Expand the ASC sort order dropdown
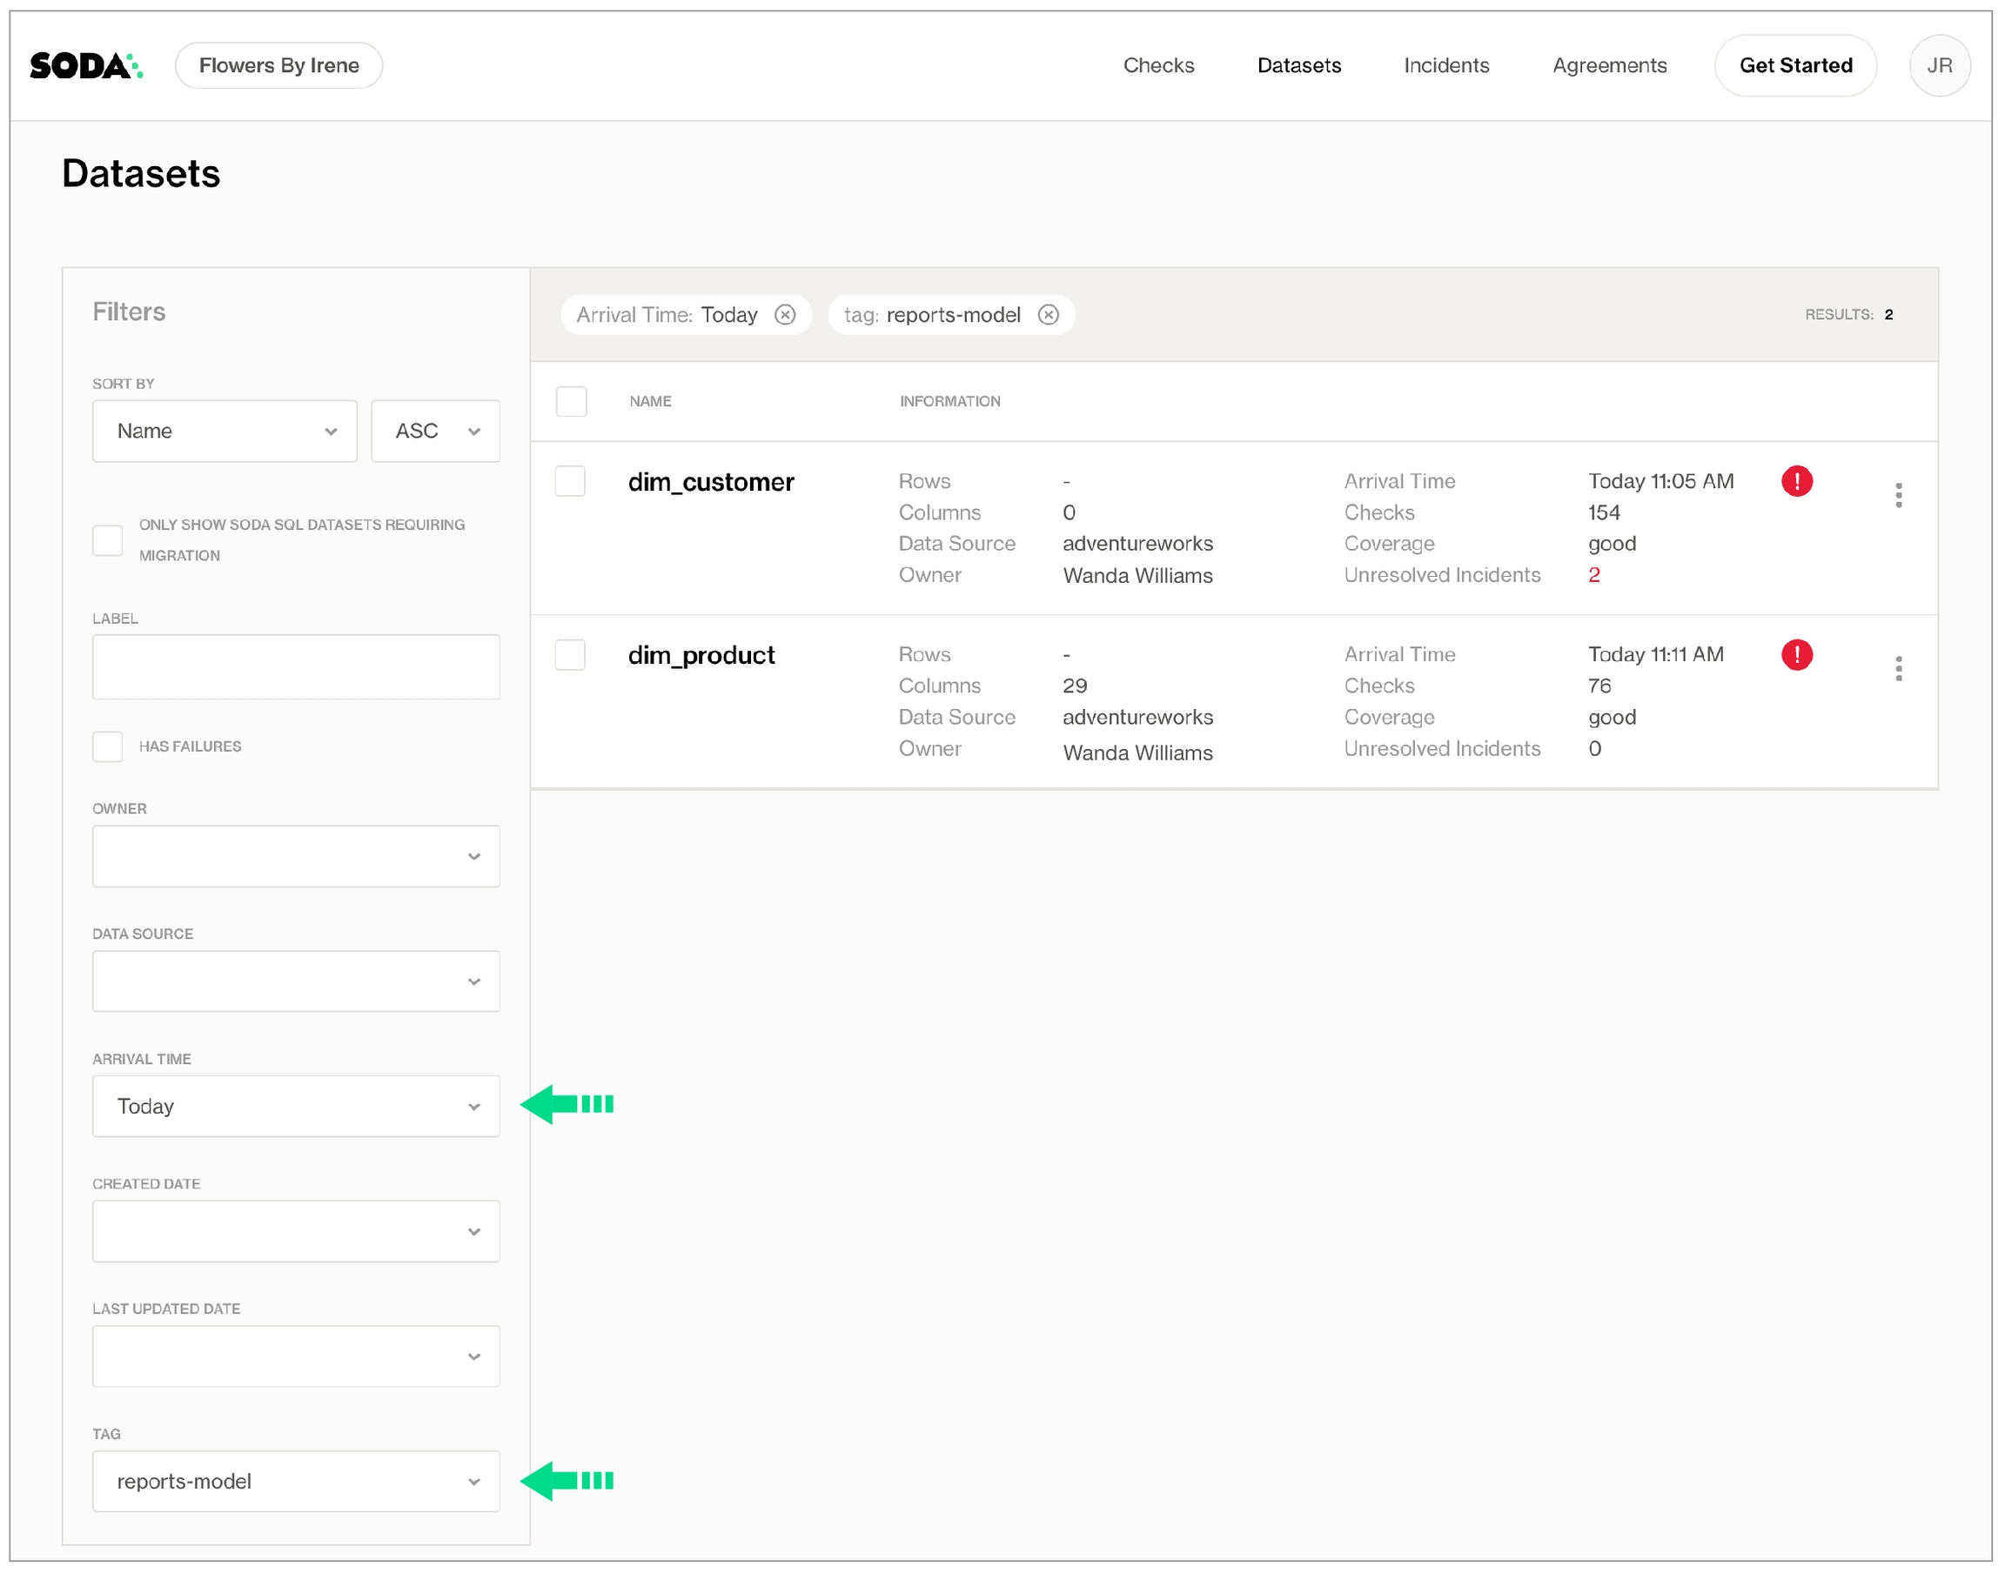This screenshot has height=1573, width=2005. (x=435, y=431)
